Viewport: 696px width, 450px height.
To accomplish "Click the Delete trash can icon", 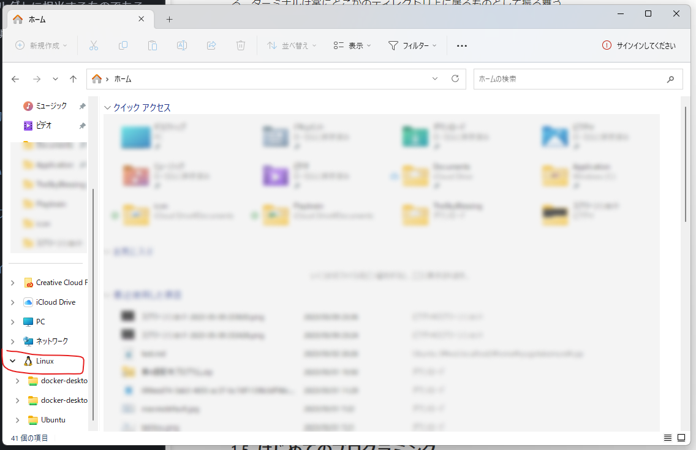I will click(241, 45).
